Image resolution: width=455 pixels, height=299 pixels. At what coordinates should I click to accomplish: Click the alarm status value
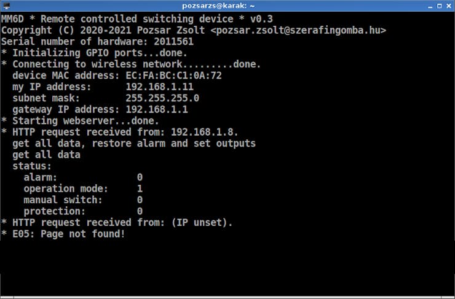pyautogui.click(x=140, y=177)
